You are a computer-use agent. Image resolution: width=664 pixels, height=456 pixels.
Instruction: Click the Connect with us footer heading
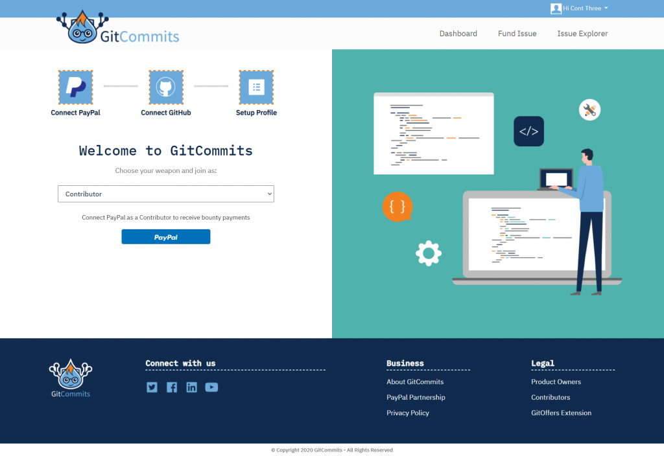coord(180,363)
